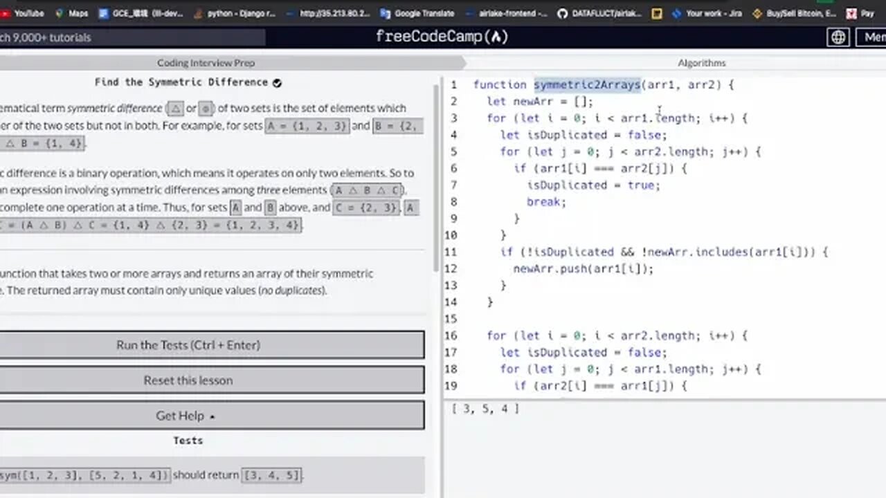
Task: Click isDuplicated = true on line 7
Action: point(594,185)
